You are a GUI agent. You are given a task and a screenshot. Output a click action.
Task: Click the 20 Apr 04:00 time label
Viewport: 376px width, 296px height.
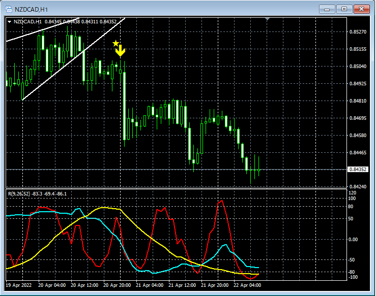coord(52,285)
